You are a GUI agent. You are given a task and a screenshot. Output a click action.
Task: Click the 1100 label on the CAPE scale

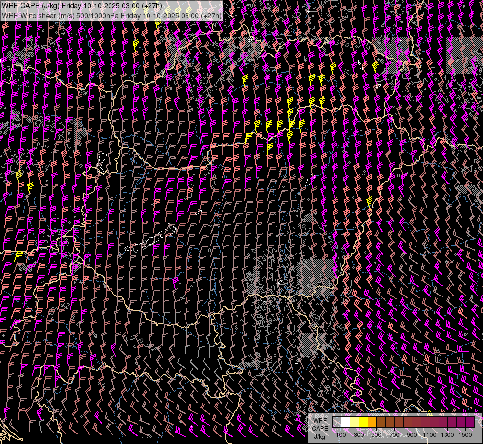pos(430,435)
